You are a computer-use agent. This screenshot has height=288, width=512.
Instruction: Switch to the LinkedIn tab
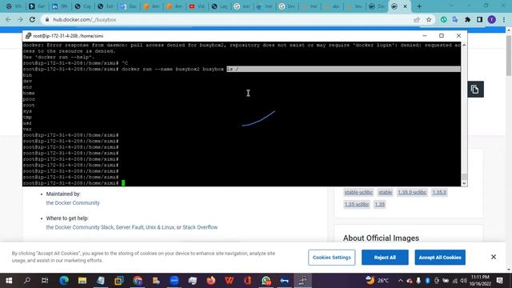point(59,6)
